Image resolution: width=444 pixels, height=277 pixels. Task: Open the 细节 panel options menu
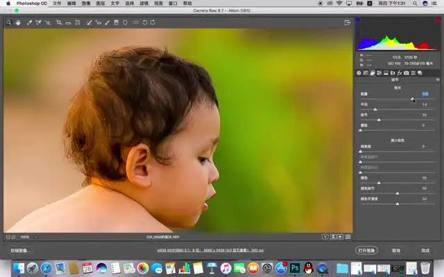click(437, 80)
